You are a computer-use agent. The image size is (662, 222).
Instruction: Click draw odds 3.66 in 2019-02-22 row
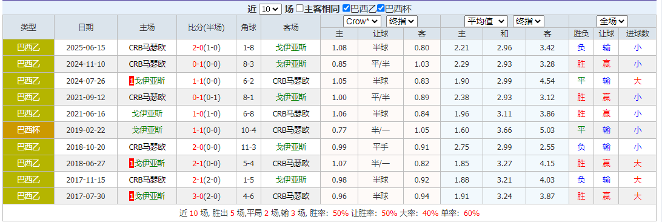point(504,130)
